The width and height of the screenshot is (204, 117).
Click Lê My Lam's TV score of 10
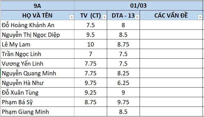[91, 44]
